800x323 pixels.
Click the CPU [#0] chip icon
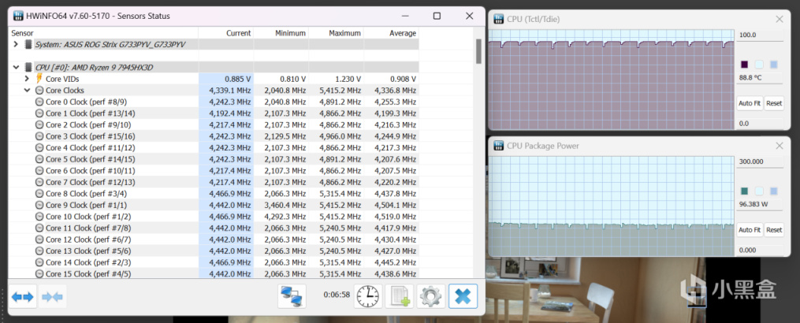click(28, 67)
